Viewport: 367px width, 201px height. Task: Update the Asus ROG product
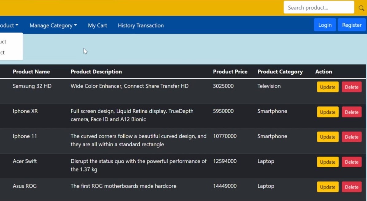(328, 187)
